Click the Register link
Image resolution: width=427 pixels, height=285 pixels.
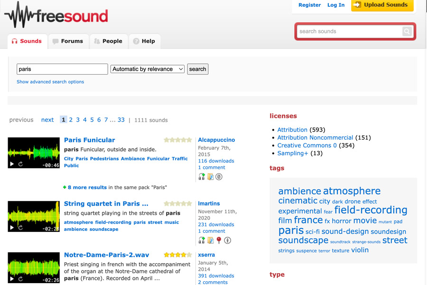[x=310, y=5]
